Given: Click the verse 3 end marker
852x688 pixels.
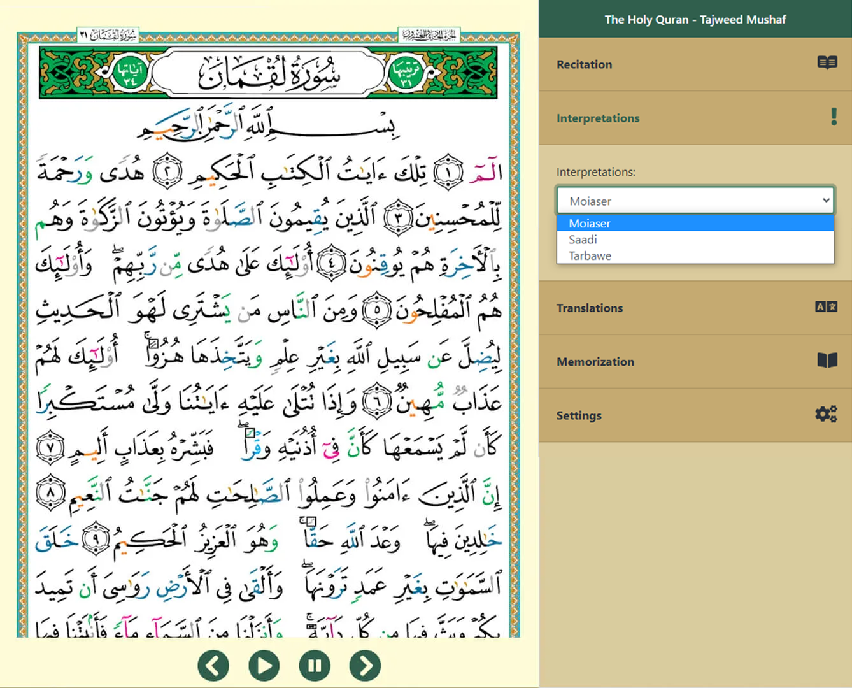Looking at the screenshot, I should point(399,217).
